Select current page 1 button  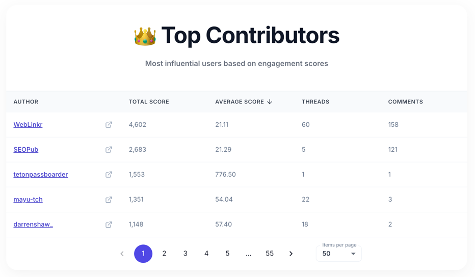pos(143,254)
